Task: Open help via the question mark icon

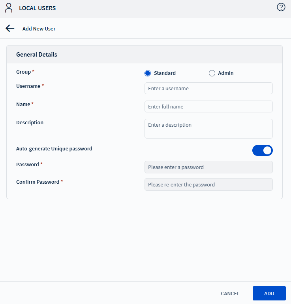Action: click(x=281, y=7)
